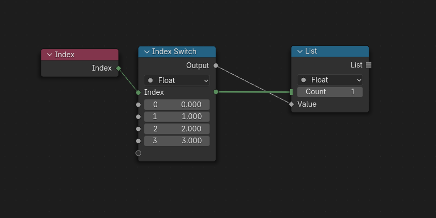Click the input socket for item 1

pyautogui.click(x=138, y=117)
